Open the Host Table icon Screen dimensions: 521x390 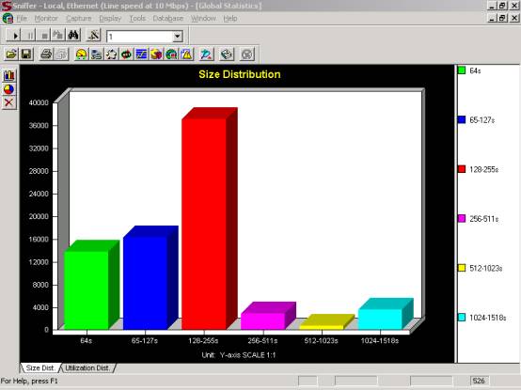coord(96,55)
